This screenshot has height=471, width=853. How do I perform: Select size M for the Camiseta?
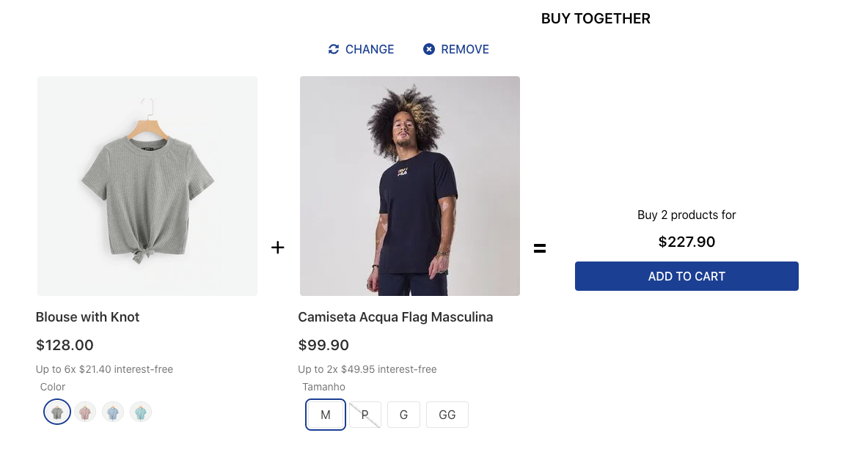click(325, 414)
